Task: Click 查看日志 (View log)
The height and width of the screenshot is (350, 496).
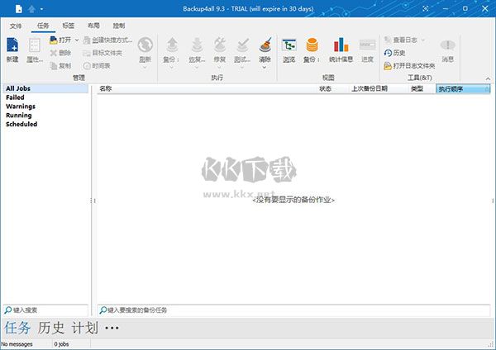Action: coord(401,40)
